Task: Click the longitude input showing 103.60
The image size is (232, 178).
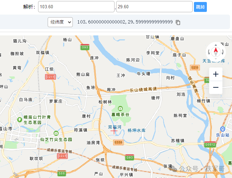Action: point(76,7)
